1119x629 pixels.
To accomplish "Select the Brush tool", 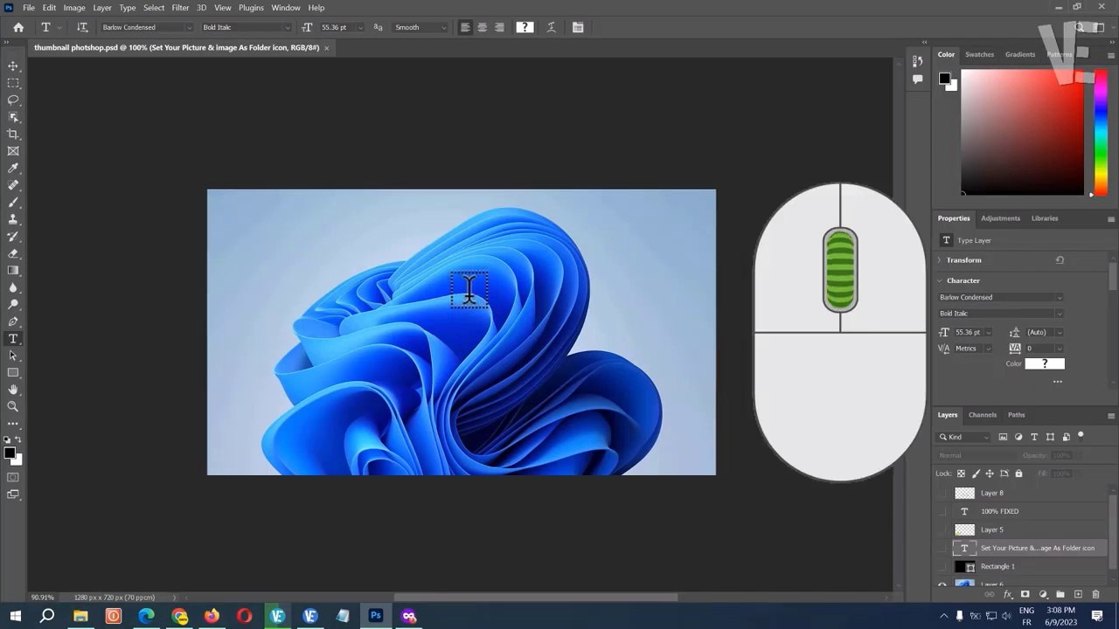I will (13, 203).
